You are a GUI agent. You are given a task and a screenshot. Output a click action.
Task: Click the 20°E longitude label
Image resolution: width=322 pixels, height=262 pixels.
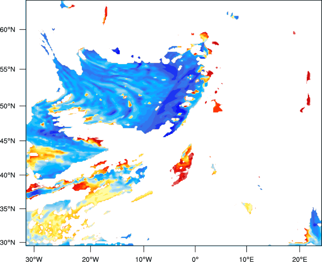pos(299,259)
